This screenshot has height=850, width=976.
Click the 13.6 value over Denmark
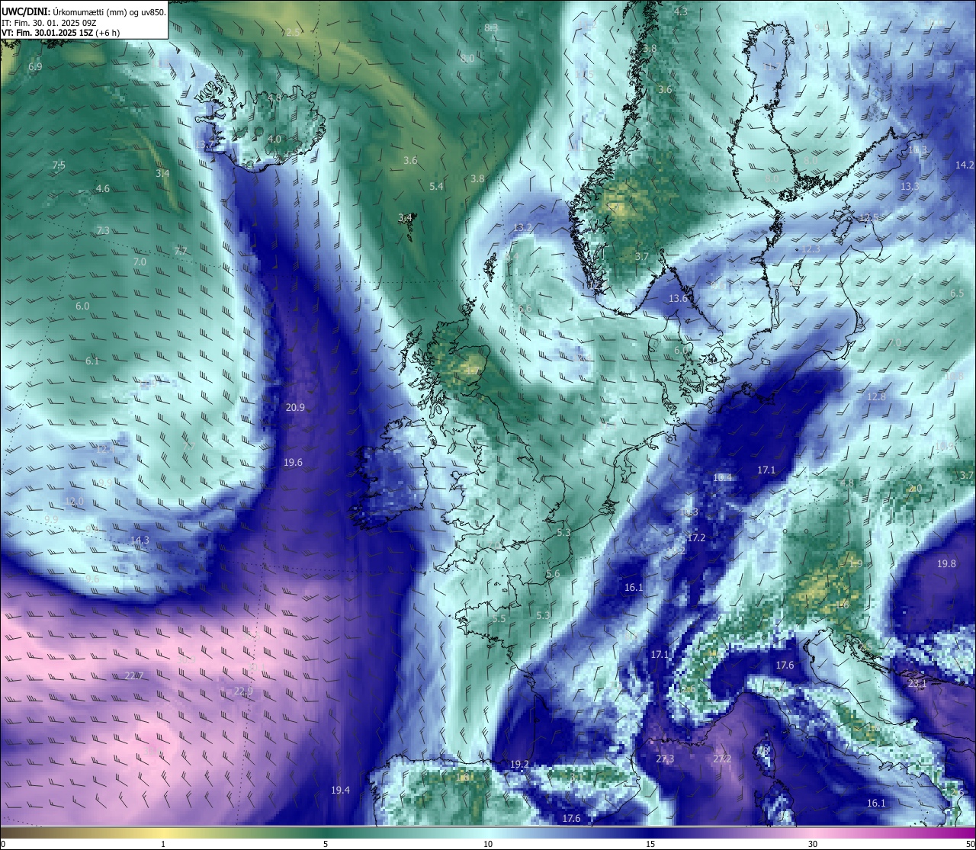point(678,299)
